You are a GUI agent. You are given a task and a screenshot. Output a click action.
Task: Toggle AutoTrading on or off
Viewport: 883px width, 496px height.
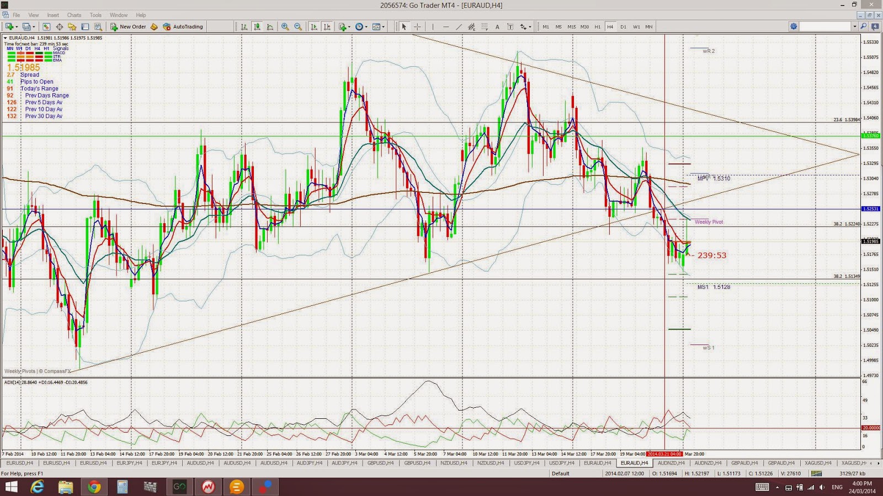coord(183,26)
